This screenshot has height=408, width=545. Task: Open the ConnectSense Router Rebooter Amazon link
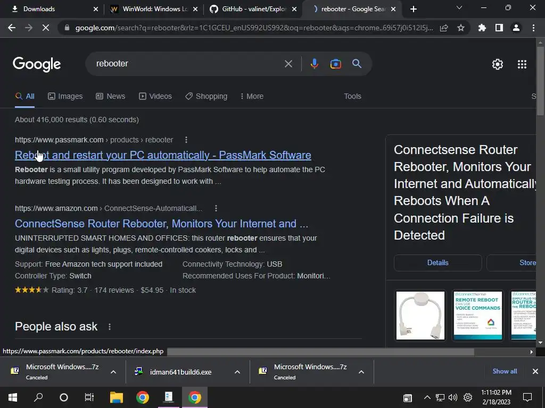coord(161,224)
